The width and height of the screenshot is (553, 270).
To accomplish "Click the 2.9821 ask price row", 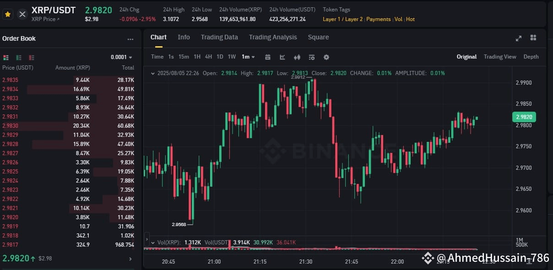I will tap(68, 208).
